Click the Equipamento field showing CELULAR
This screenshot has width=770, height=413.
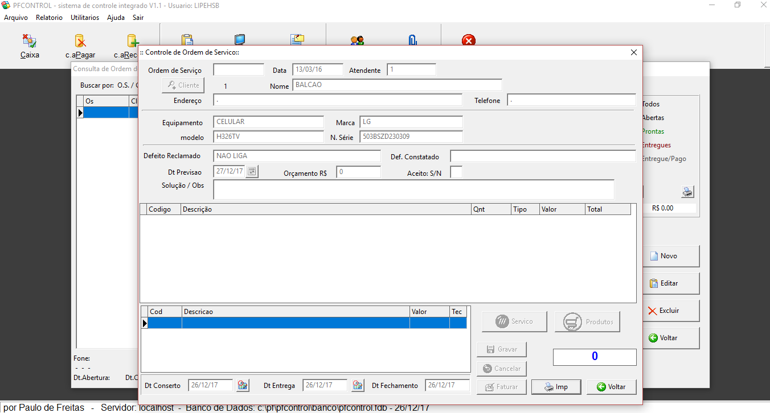(269, 122)
